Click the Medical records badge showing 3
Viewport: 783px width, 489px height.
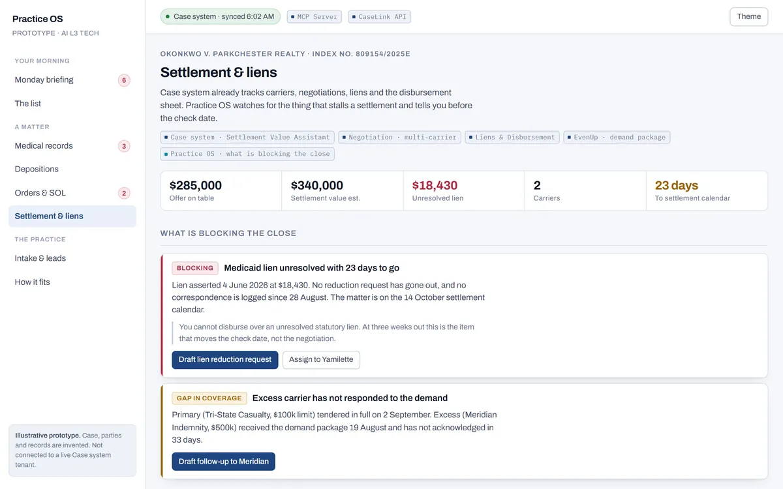coord(124,146)
